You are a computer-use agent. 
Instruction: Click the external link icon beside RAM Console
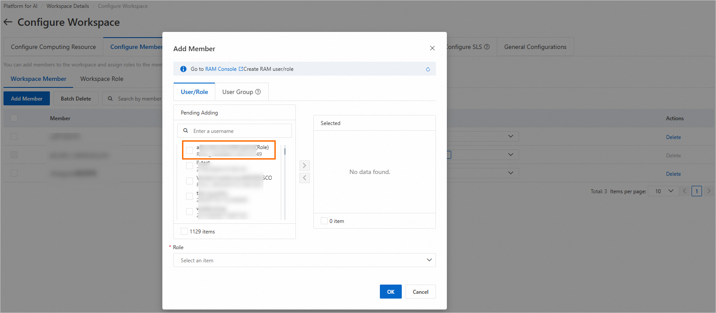coord(241,69)
